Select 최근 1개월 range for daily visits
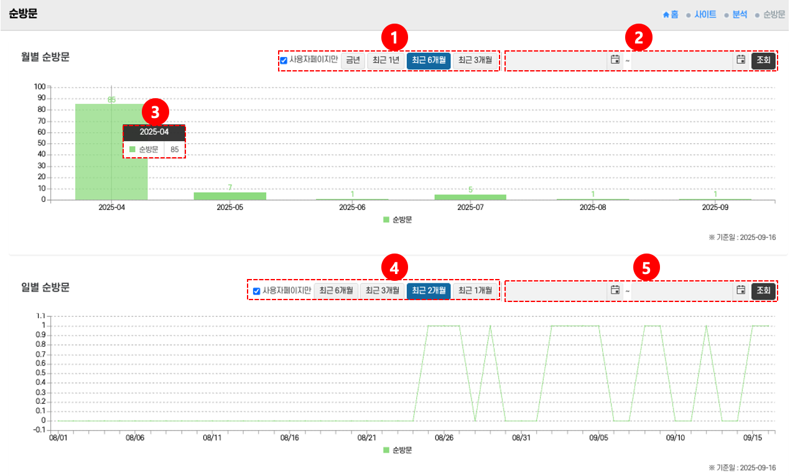This screenshot has height=476, width=790. (475, 291)
